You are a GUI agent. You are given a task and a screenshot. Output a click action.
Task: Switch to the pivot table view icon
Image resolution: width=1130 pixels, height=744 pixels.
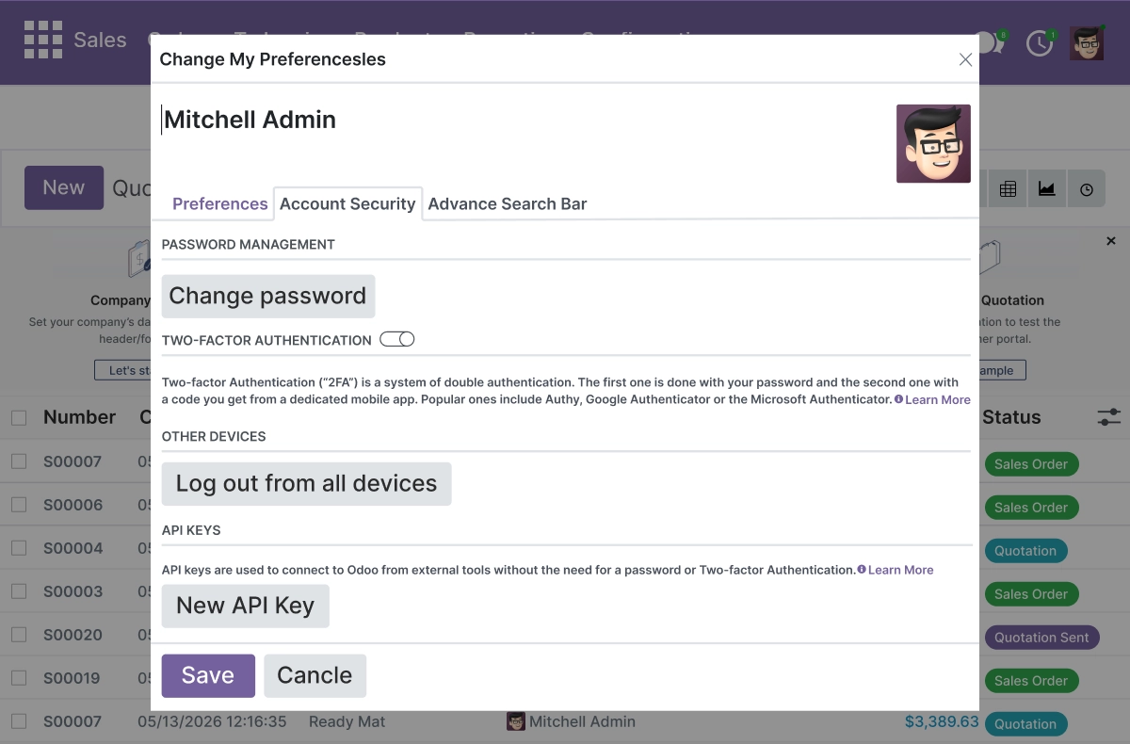tap(1008, 189)
